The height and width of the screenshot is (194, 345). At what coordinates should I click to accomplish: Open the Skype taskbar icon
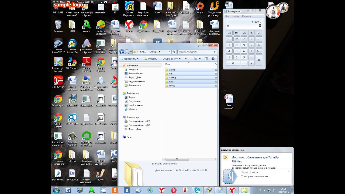pos(198,190)
